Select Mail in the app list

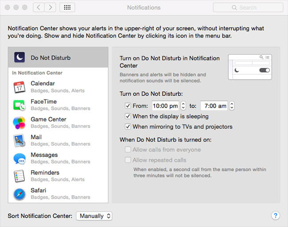(x=58, y=140)
